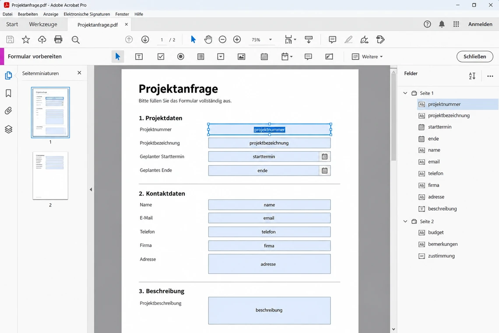Click the page number input field
The height and width of the screenshot is (333, 499).
click(x=162, y=39)
